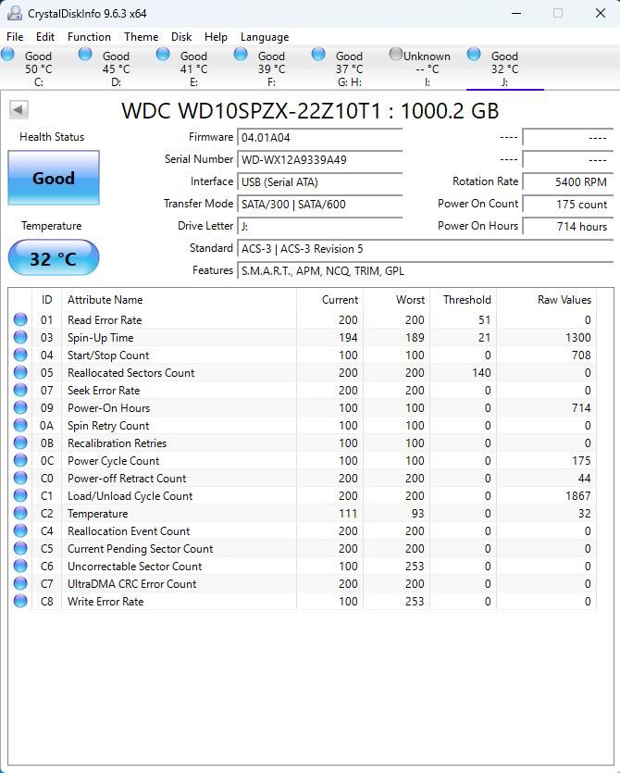Click status icon for Power-off Retract Count
Viewport: 620px width, 773px height.
(20, 478)
